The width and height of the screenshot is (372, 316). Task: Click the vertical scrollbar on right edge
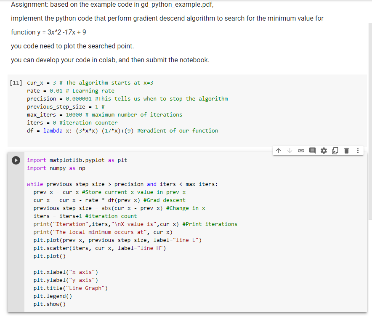click(370, 121)
